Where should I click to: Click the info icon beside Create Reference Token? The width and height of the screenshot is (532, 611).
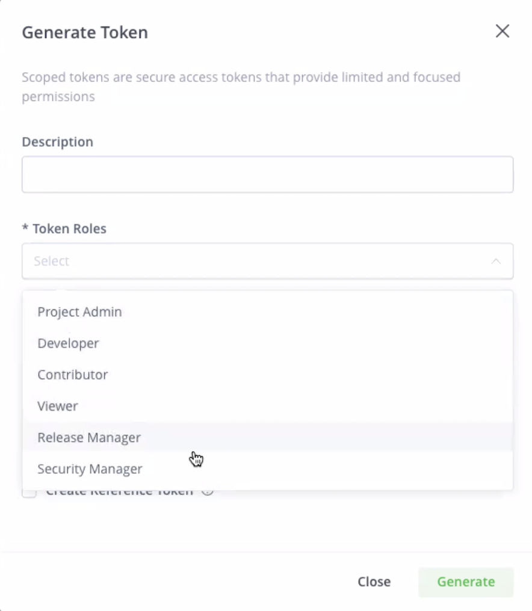tap(208, 491)
